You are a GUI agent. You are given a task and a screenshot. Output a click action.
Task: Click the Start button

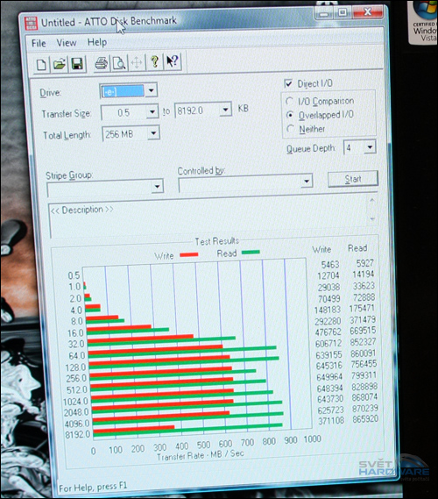353,179
